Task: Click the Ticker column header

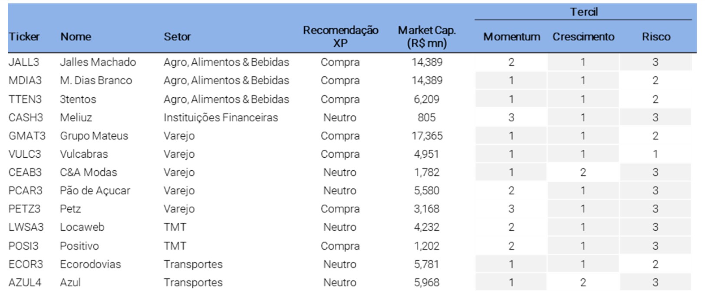Action: point(24,37)
